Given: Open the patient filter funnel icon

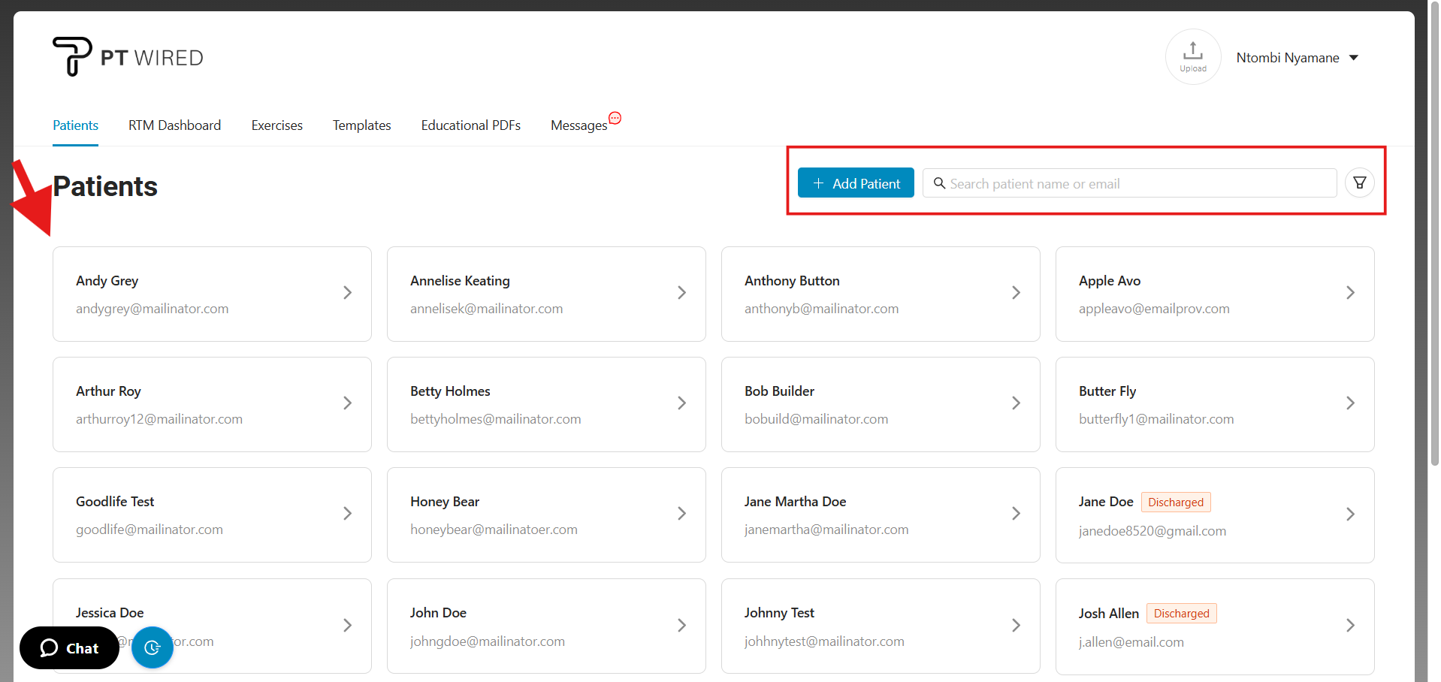Looking at the screenshot, I should [x=1359, y=183].
